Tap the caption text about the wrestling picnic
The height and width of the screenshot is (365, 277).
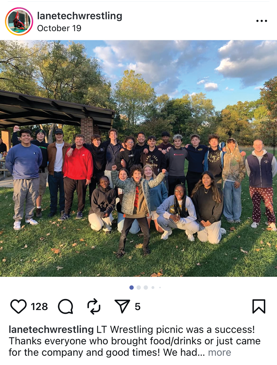[x=135, y=341]
